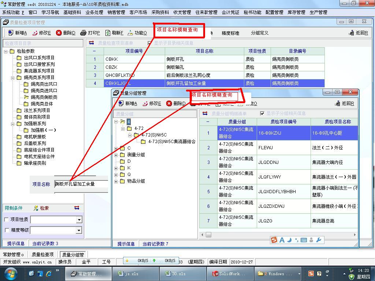Viewport: 375px width, 281px height.
Task: Open the 销售管理 menu
Action: click(116, 12)
